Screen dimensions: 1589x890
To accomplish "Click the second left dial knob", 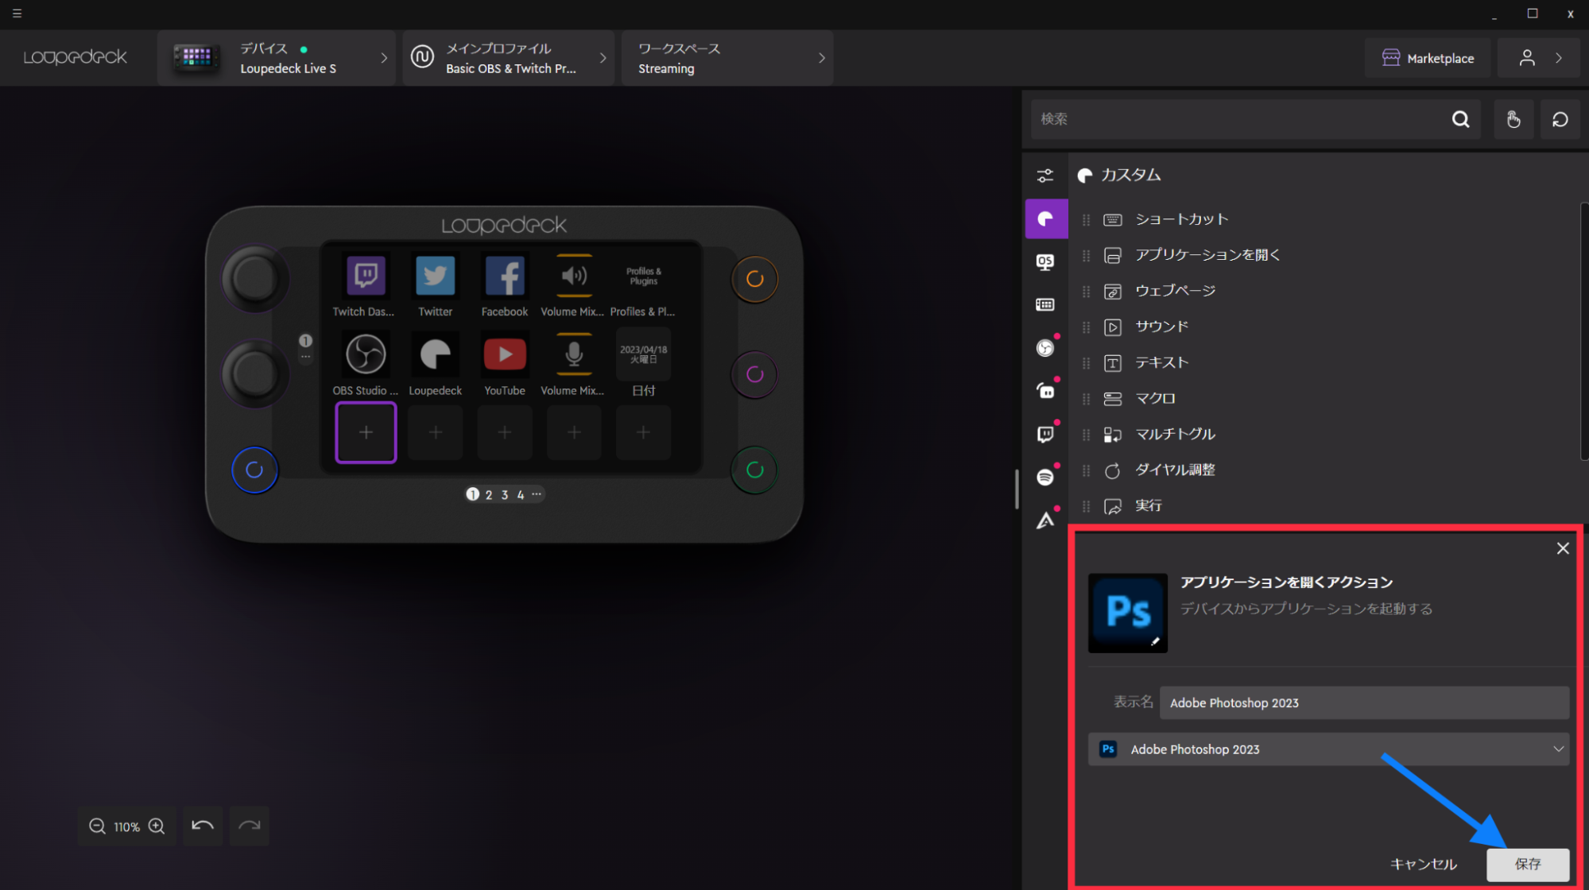I will (x=254, y=373).
